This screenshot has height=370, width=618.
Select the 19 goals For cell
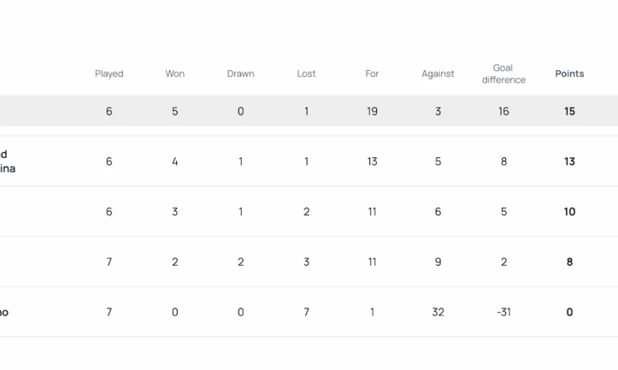tap(372, 111)
